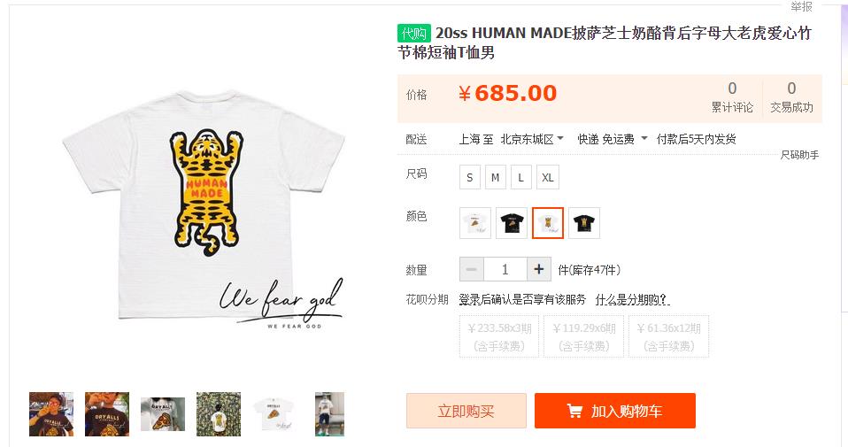This screenshot has width=848, height=447.
Task: Click the shopping cart icon on add-to-cart button
Action: (x=574, y=412)
